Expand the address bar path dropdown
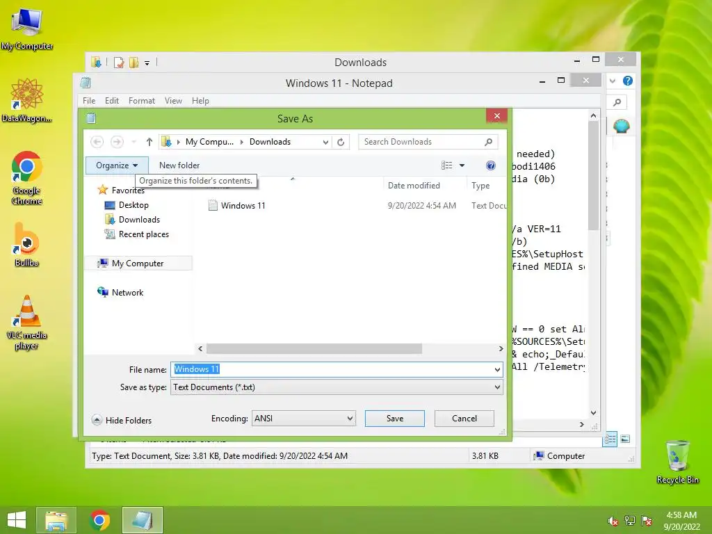The width and height of the screenshot is (712, 534). (x=325, y=142)
